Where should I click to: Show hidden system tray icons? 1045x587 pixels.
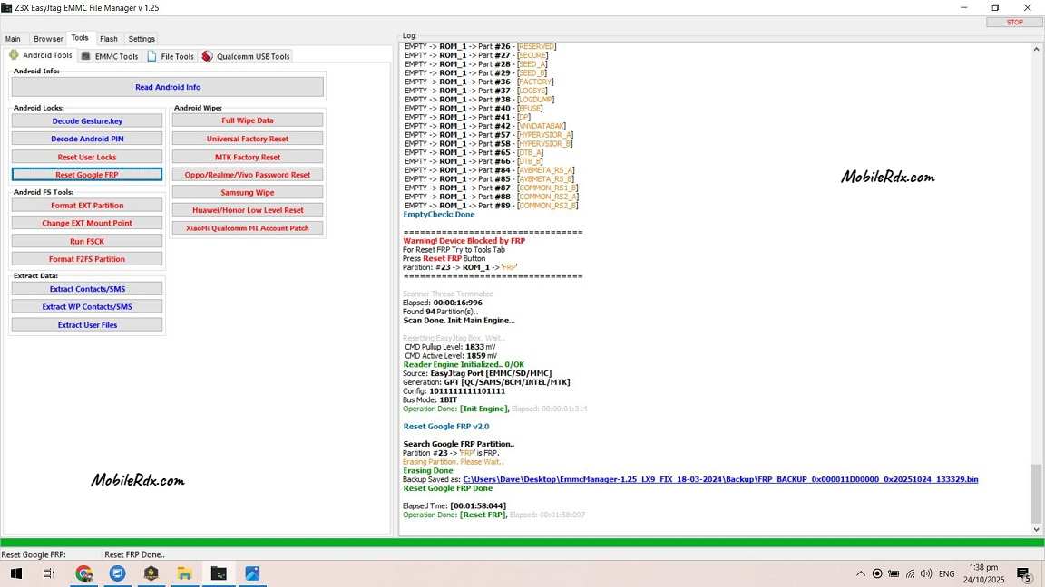860,573
